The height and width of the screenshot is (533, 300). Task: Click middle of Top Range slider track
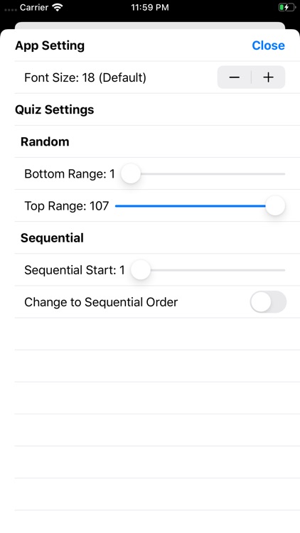point(200,205)
